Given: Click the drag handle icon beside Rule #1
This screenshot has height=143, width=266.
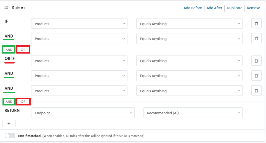Looking at the screenshot, I should pos(6,8).
